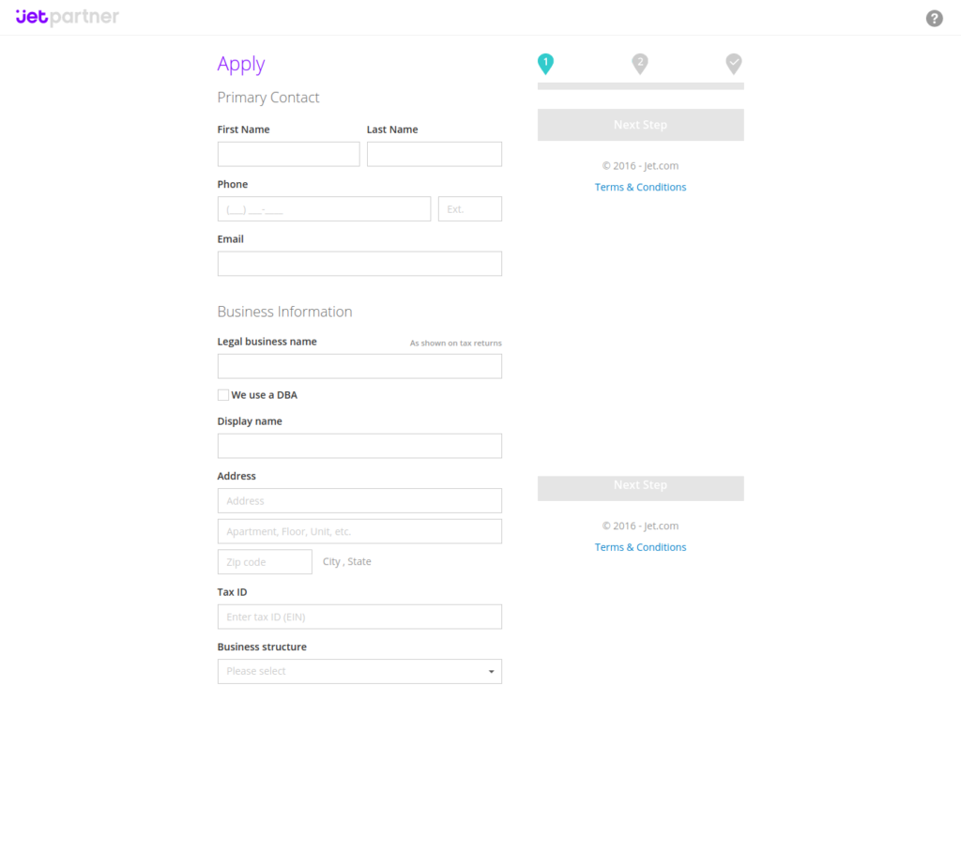Image resolution: width=961 pixels, height=854 pixels.
Task: Click the Apartment, Floor, Unit field
Action: 359,531
